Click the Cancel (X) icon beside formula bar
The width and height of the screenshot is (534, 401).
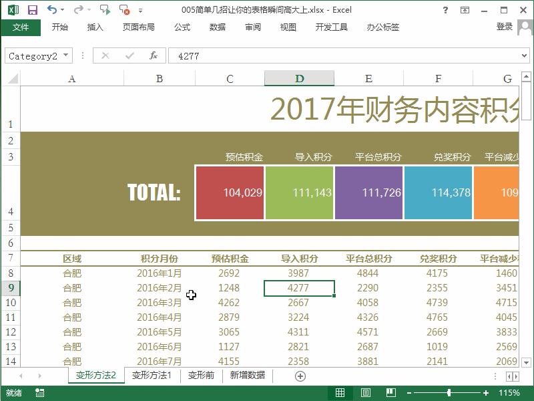(106, 55)
